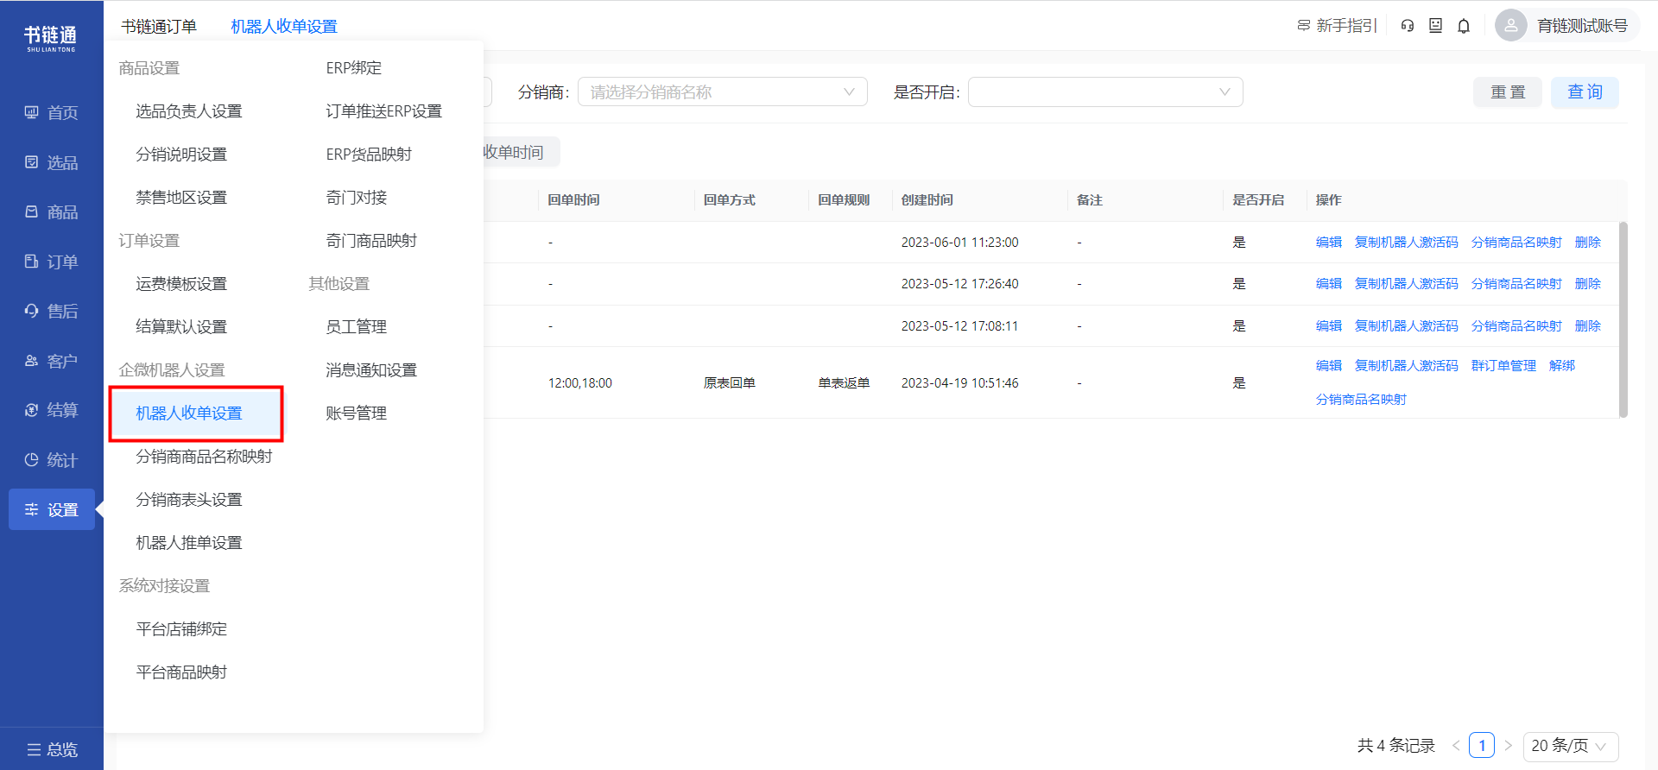
Task: Open 奇门对接 menu item
Action: pyautogui.click(x=357, y=198)
